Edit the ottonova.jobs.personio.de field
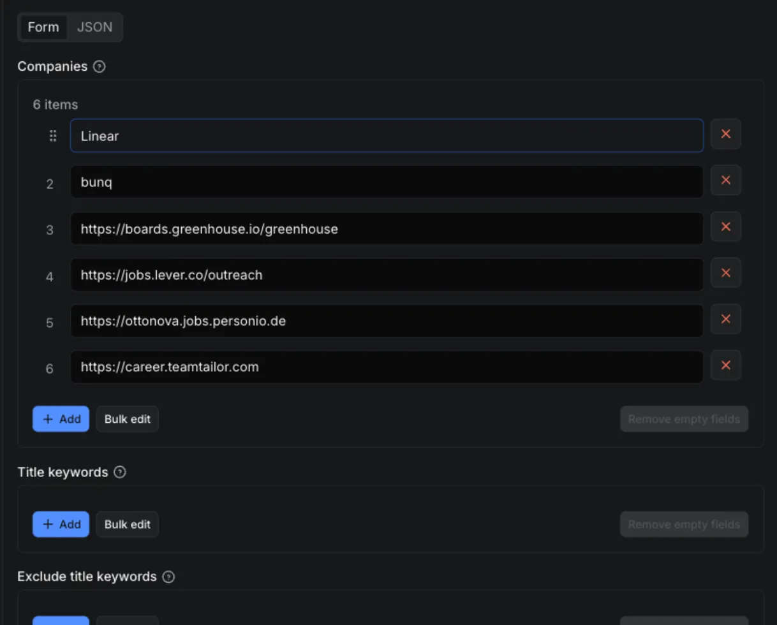The image size is (777, 625). point(387,321)
